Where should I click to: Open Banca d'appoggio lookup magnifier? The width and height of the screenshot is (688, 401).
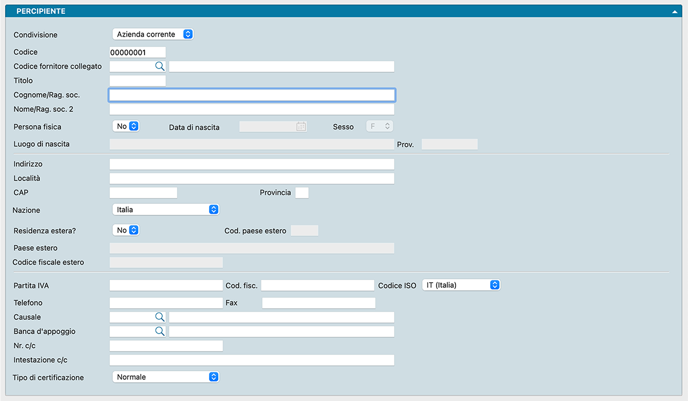tap(159, 331)
